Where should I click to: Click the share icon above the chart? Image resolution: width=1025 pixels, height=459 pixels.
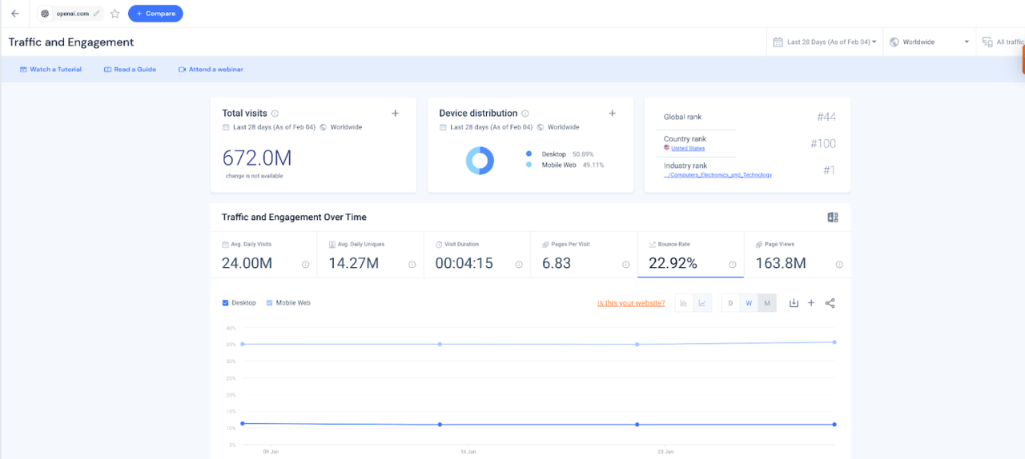tap(830, 303)
